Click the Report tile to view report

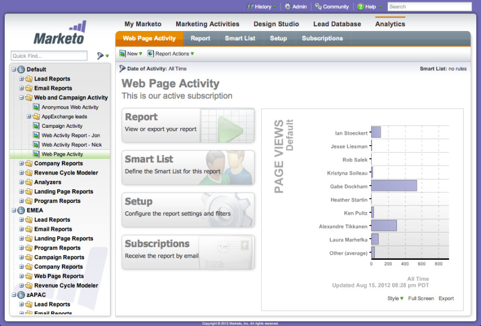pyautogui.click(x=188, y=126)
